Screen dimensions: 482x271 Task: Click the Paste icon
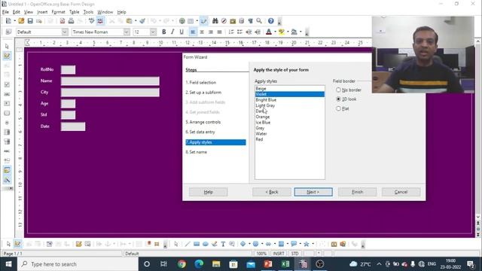click(129, 21)
